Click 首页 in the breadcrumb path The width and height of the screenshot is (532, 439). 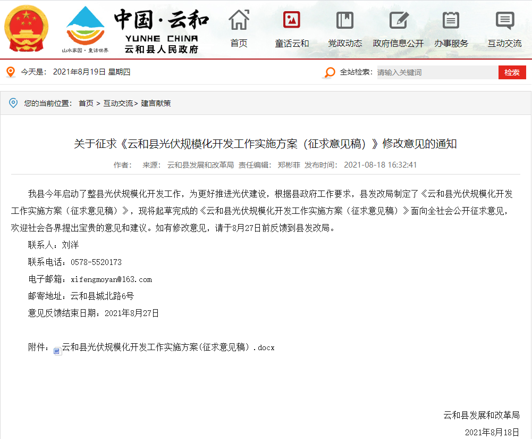86,103
